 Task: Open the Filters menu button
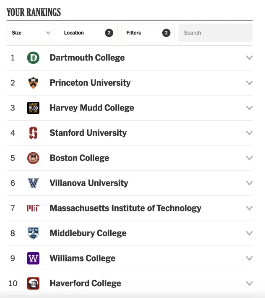coord(148,33)
